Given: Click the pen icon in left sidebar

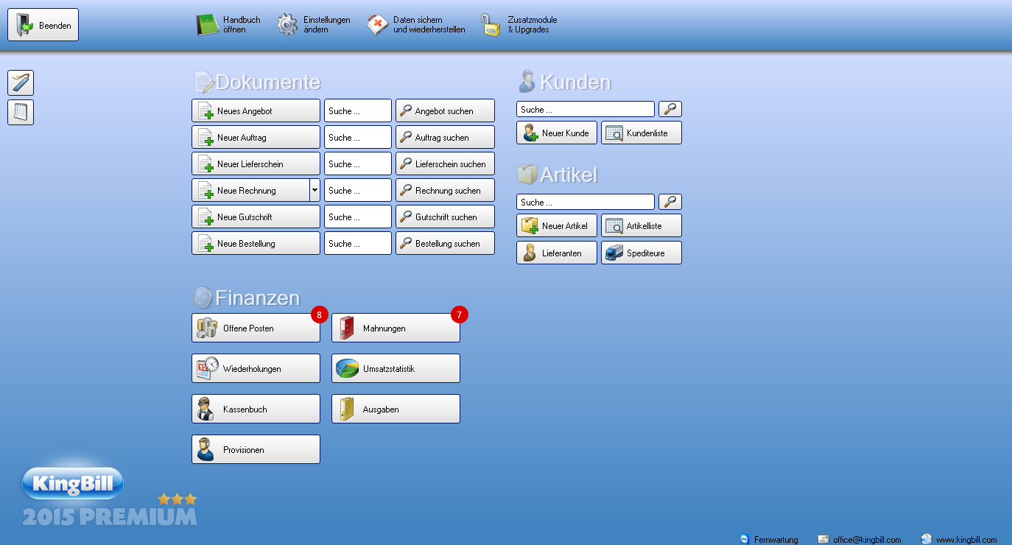Looking at the screenshot, I should [21, 83].
